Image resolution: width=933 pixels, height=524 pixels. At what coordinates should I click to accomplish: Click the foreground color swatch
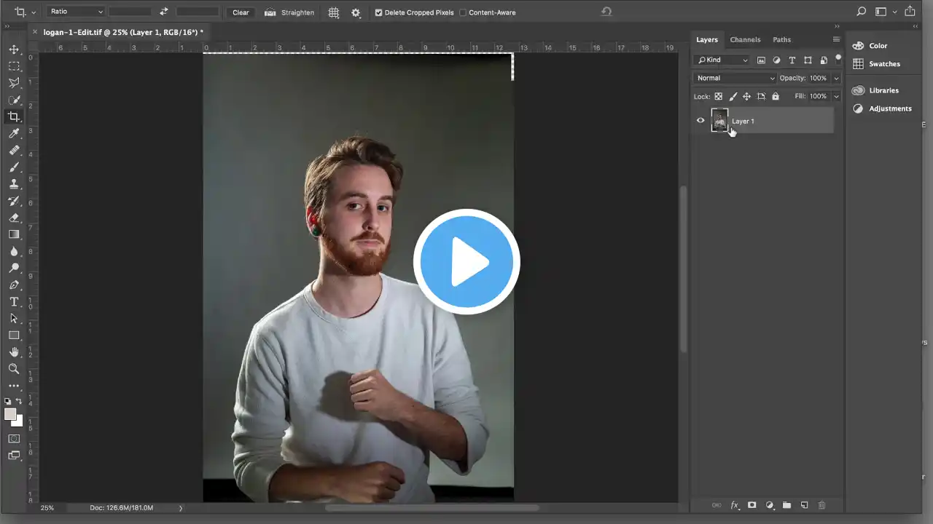(10, 414)
